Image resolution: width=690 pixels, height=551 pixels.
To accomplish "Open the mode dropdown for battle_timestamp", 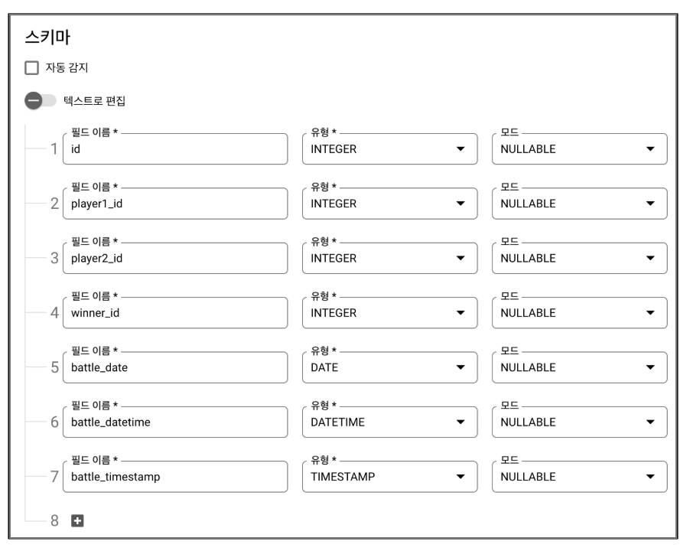I will [x=579, y=476].
